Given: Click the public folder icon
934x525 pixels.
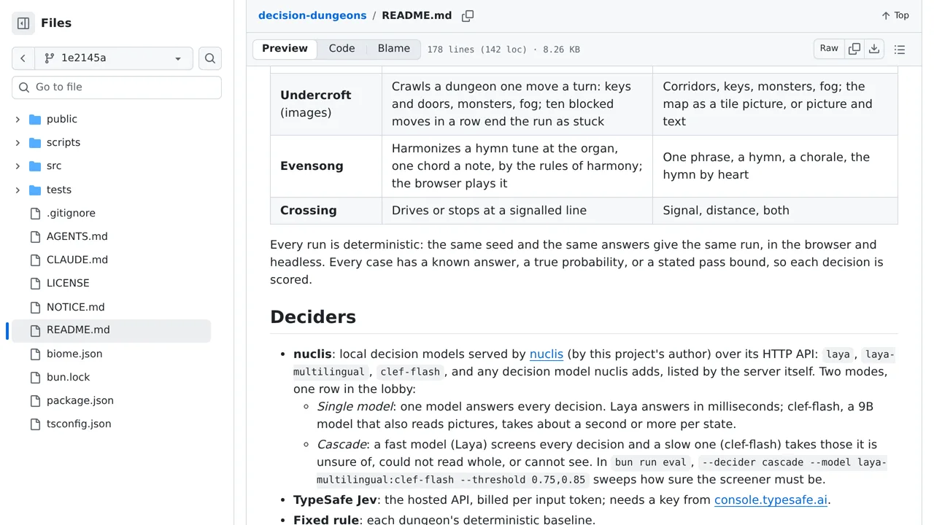Looking at the screenshot, I should click(x=35, y=119).
